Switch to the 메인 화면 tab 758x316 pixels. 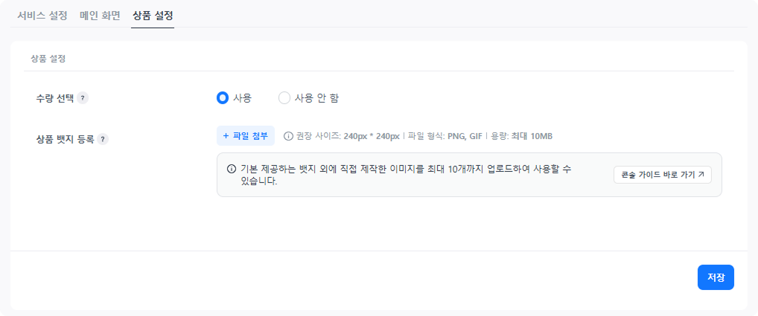coord(100,15)
